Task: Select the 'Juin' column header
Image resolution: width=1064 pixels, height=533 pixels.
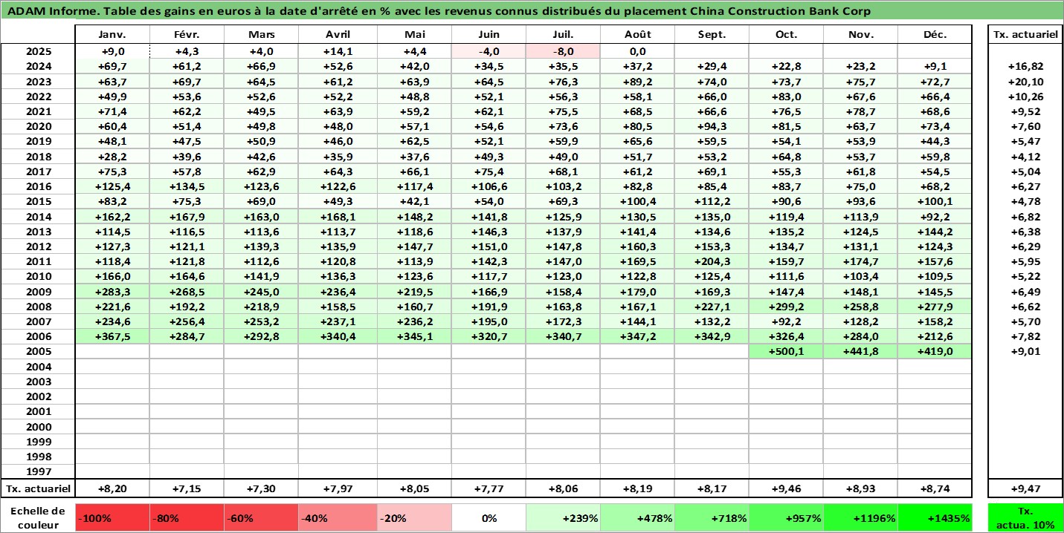Action: coord(489,35)
